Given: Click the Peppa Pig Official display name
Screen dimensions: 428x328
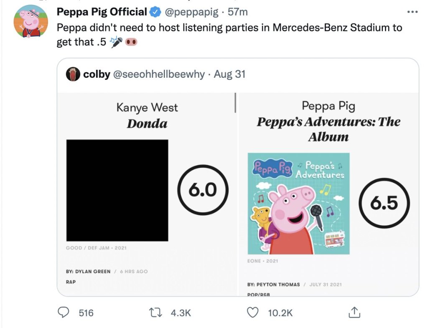Looking at the screenshot, I should point(102,13).
